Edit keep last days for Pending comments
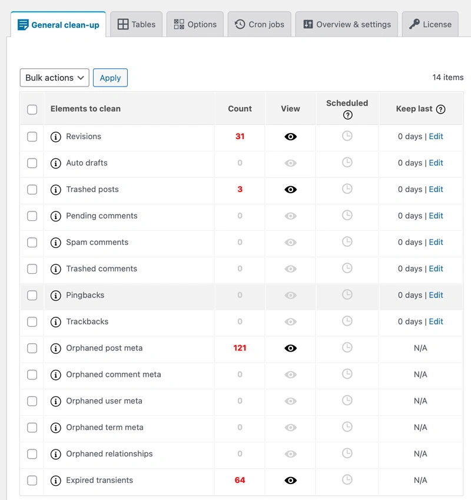 click(x=436, y=216)
